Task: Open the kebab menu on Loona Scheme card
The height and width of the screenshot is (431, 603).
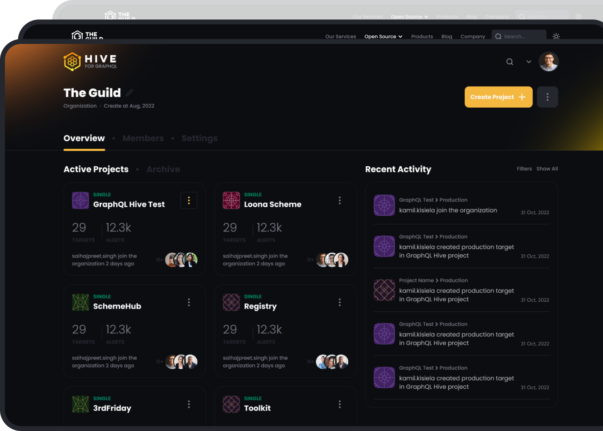Action: pyautogui.click(x=340, y=200)
